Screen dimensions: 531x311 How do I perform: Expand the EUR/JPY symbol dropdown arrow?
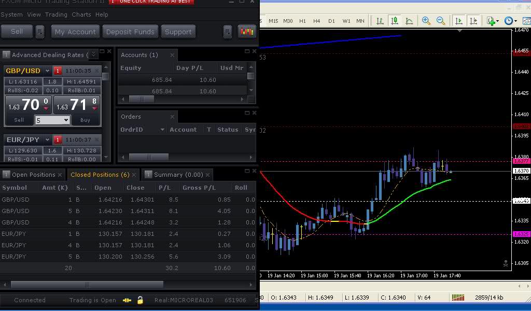coord(47,140)
